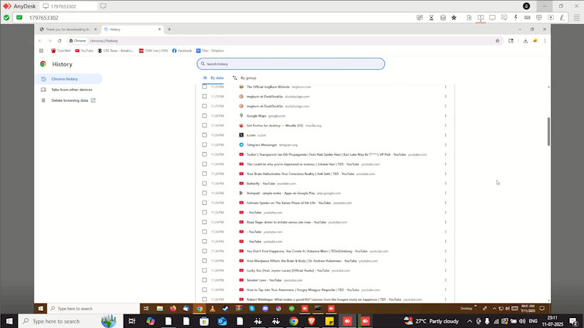Check the box for The Official ImgBurn Website
The width and height of the screenshot is (584, 328).
[205, 87]
